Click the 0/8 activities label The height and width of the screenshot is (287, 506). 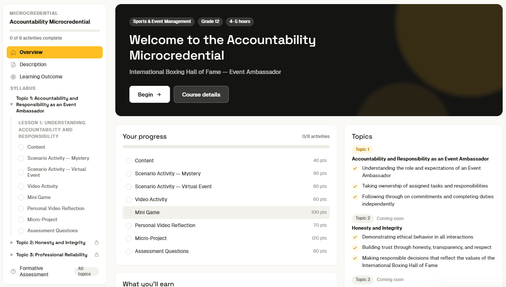316,136
